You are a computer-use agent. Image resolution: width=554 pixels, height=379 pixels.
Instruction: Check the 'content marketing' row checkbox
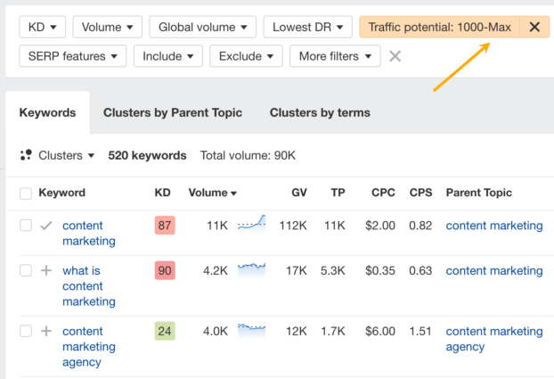pos(26,226)
